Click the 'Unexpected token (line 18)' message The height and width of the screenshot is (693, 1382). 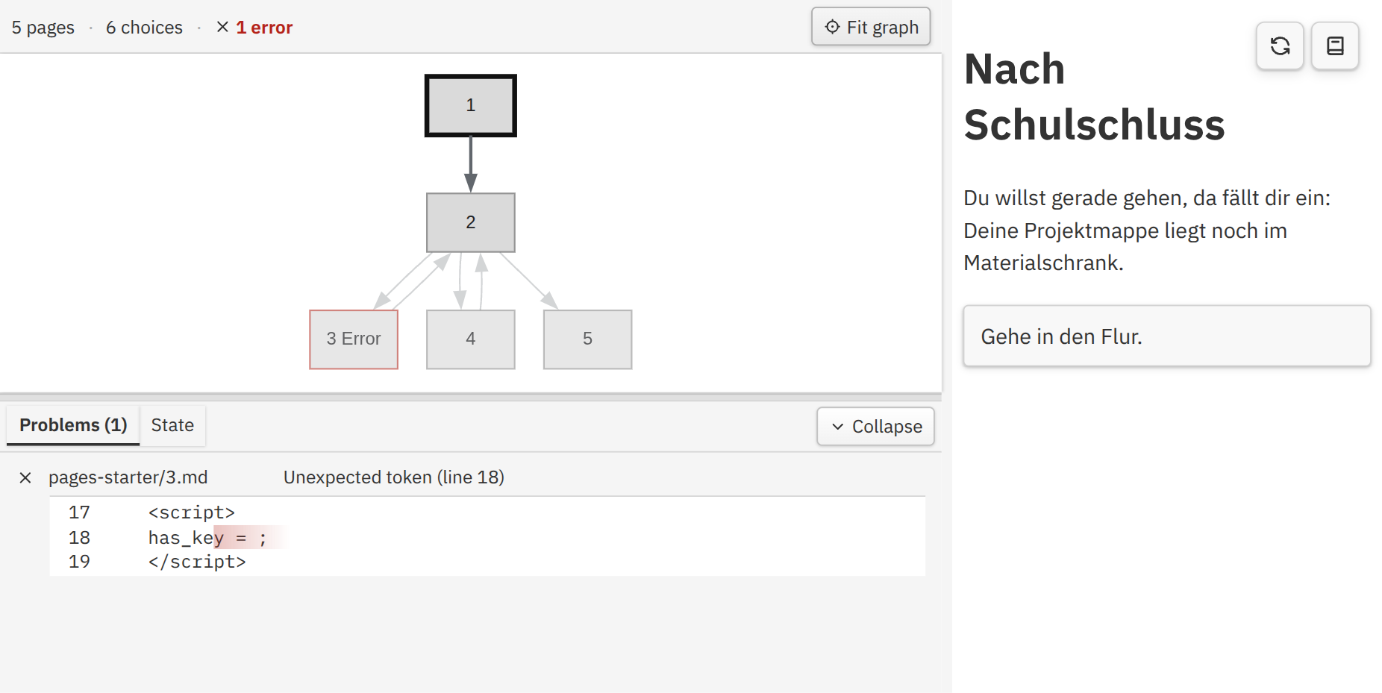point(394,477)
